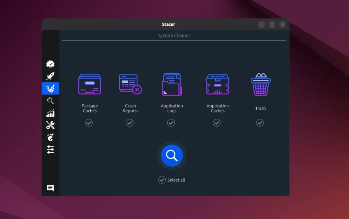Open the Search page from the sidebar
This screenshot has width=349, height=219.
50,101
